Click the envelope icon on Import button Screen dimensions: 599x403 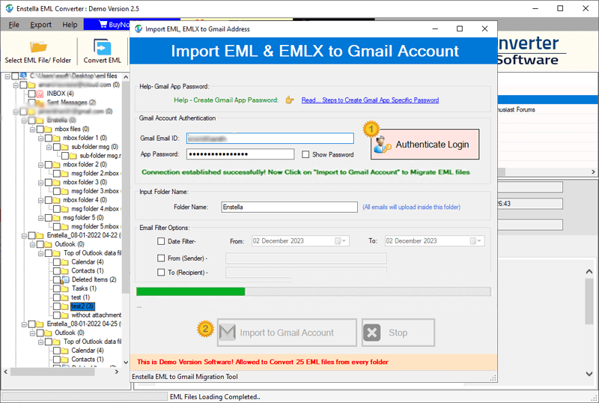tap(228, 333)
